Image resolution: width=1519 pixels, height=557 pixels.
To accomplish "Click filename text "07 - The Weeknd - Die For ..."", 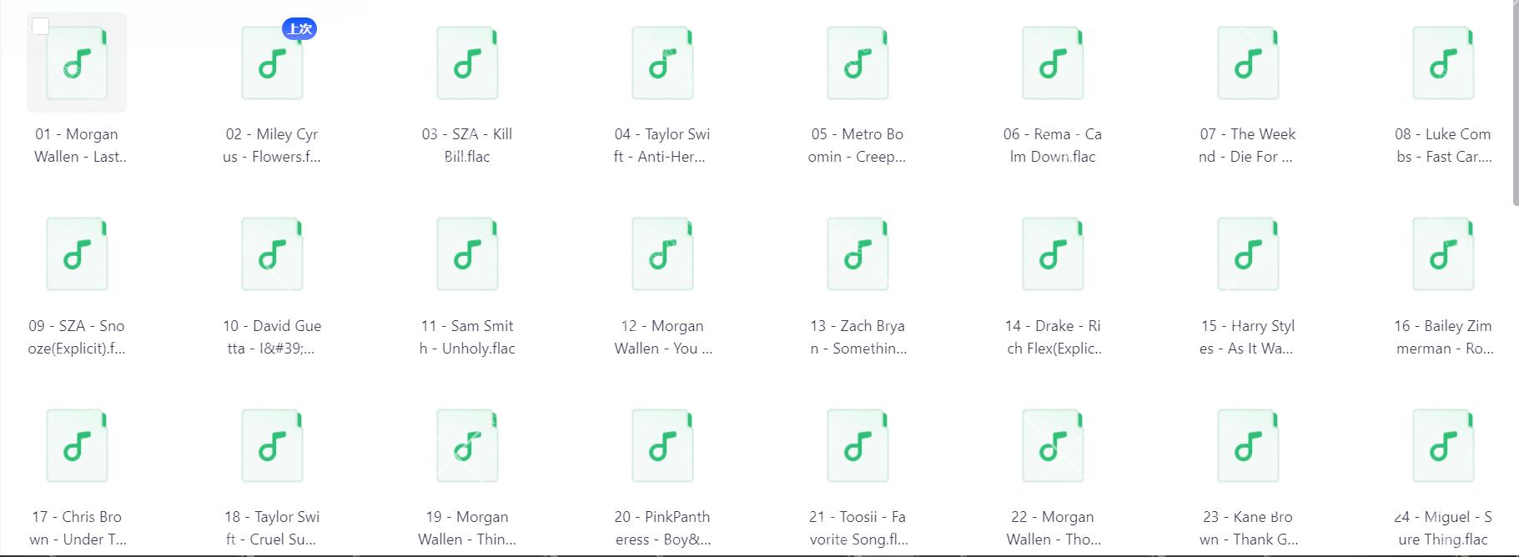I will click(x=1247, y=145).
